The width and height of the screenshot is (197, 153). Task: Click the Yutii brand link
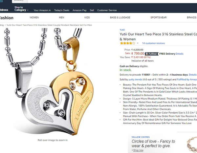[x=122, y=30]
